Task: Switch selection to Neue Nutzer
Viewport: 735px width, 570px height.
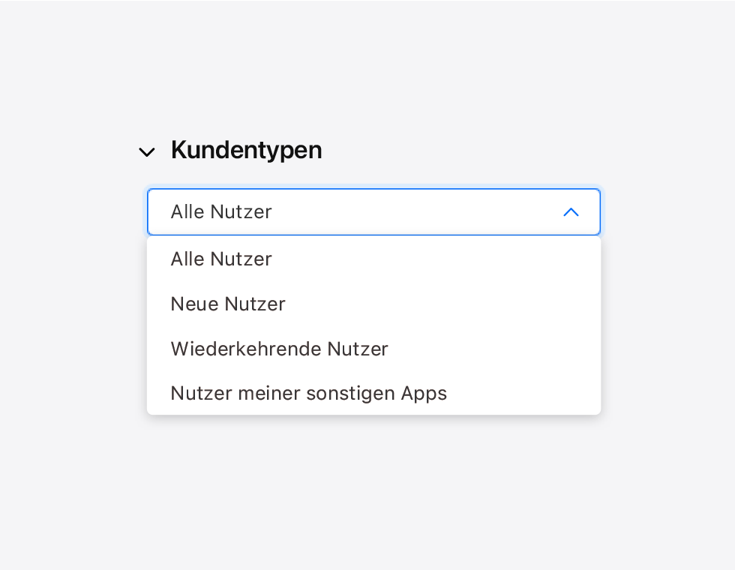Action: [x=228, y=304]
